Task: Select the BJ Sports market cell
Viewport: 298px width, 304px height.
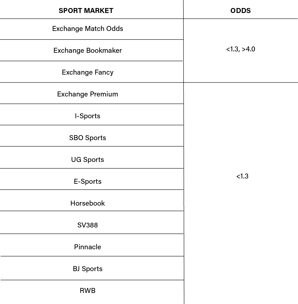Action: click(x=87, y=269)
